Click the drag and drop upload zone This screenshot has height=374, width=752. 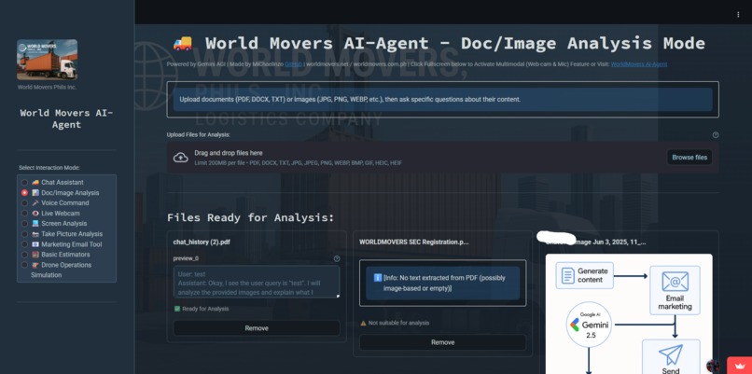(442, 158)
